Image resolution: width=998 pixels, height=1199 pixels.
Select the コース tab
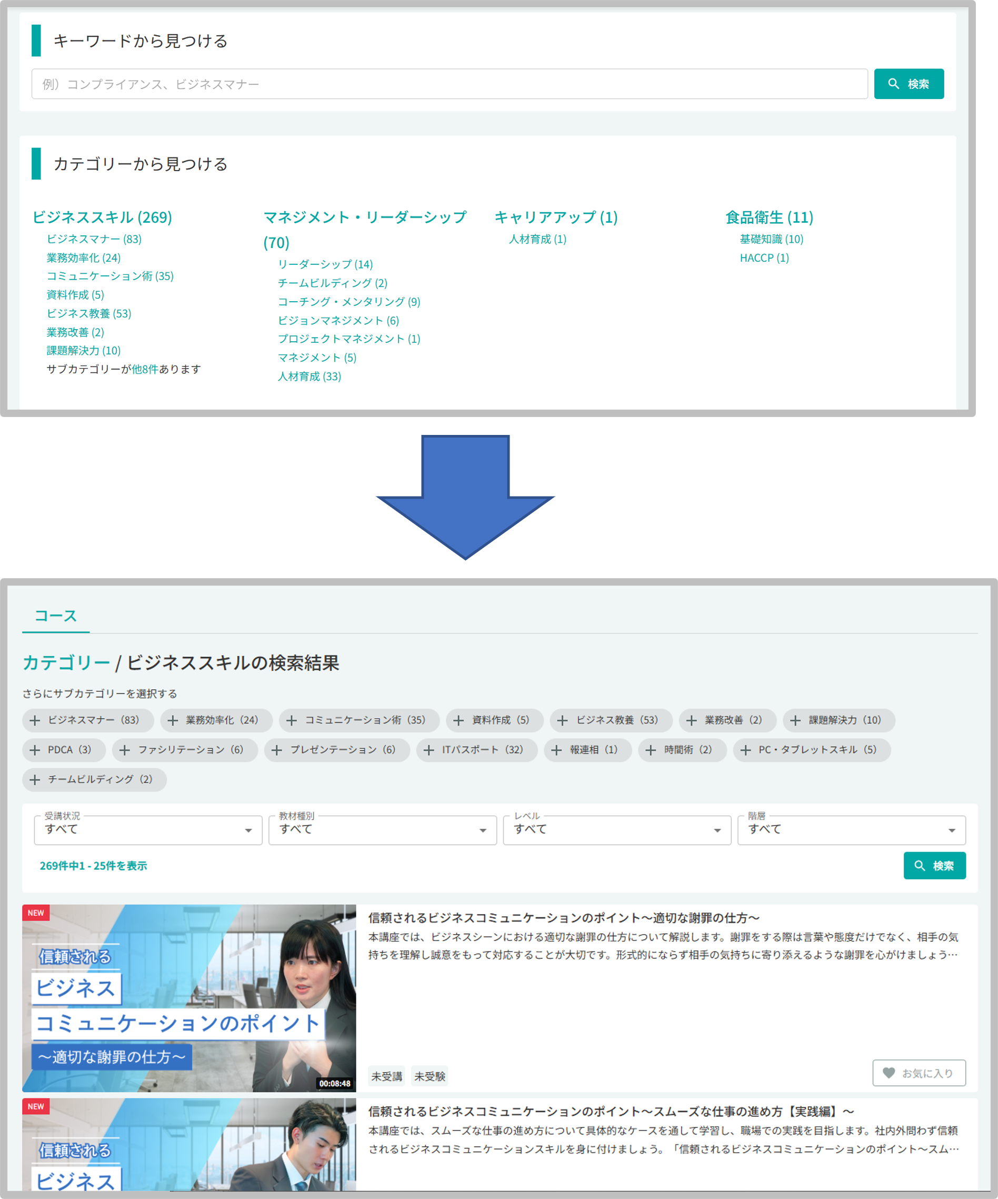55,616
